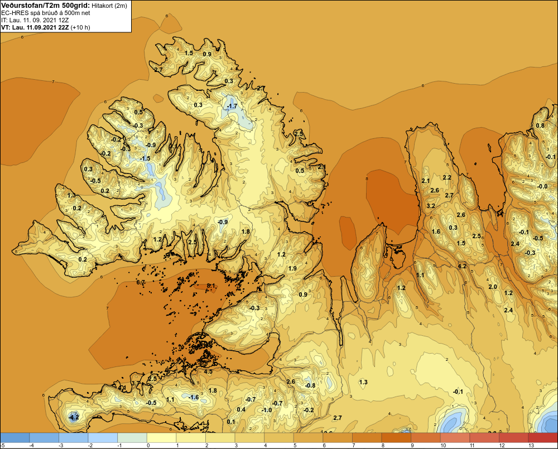Click the 13 label on the legend scale
This screenshot has height=449, width=558.
tap(531, 446)
